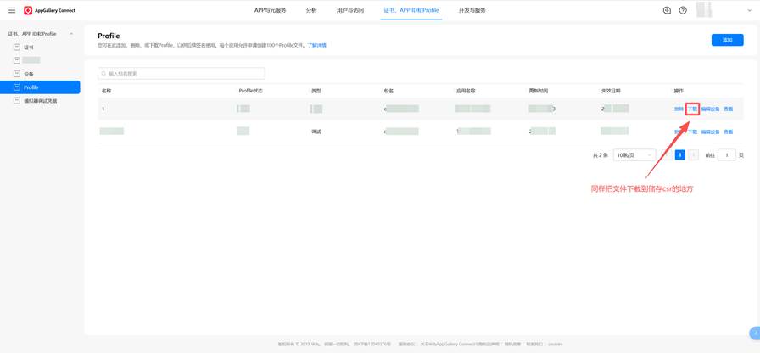Click the AppGallery Connect logo
Image resolution: width=760 pixels, height=353 pixels.
pos(50,11)
